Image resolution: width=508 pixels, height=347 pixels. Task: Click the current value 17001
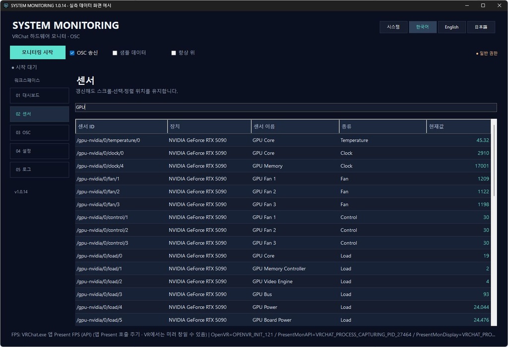click(482, 166)
